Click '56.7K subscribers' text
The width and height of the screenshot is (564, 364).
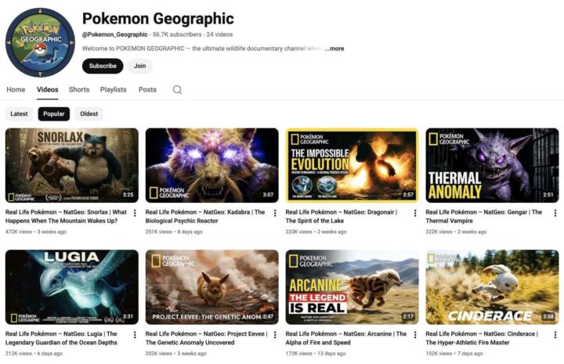tap(177, 34)
